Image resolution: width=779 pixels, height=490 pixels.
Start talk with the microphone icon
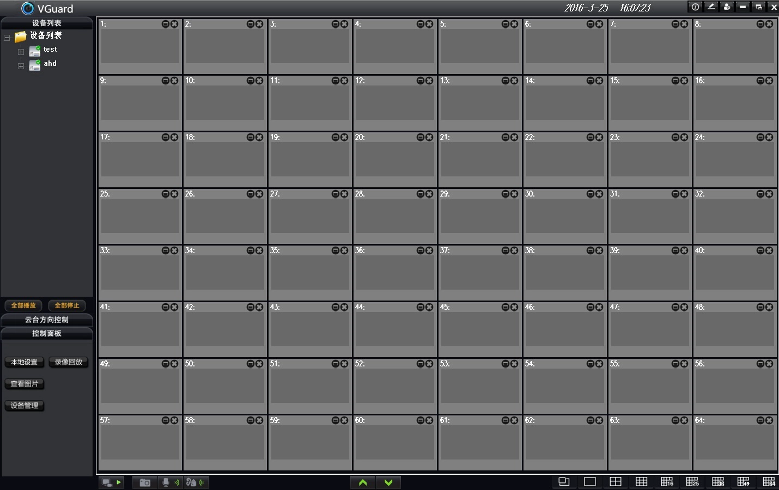click(170, 482)
